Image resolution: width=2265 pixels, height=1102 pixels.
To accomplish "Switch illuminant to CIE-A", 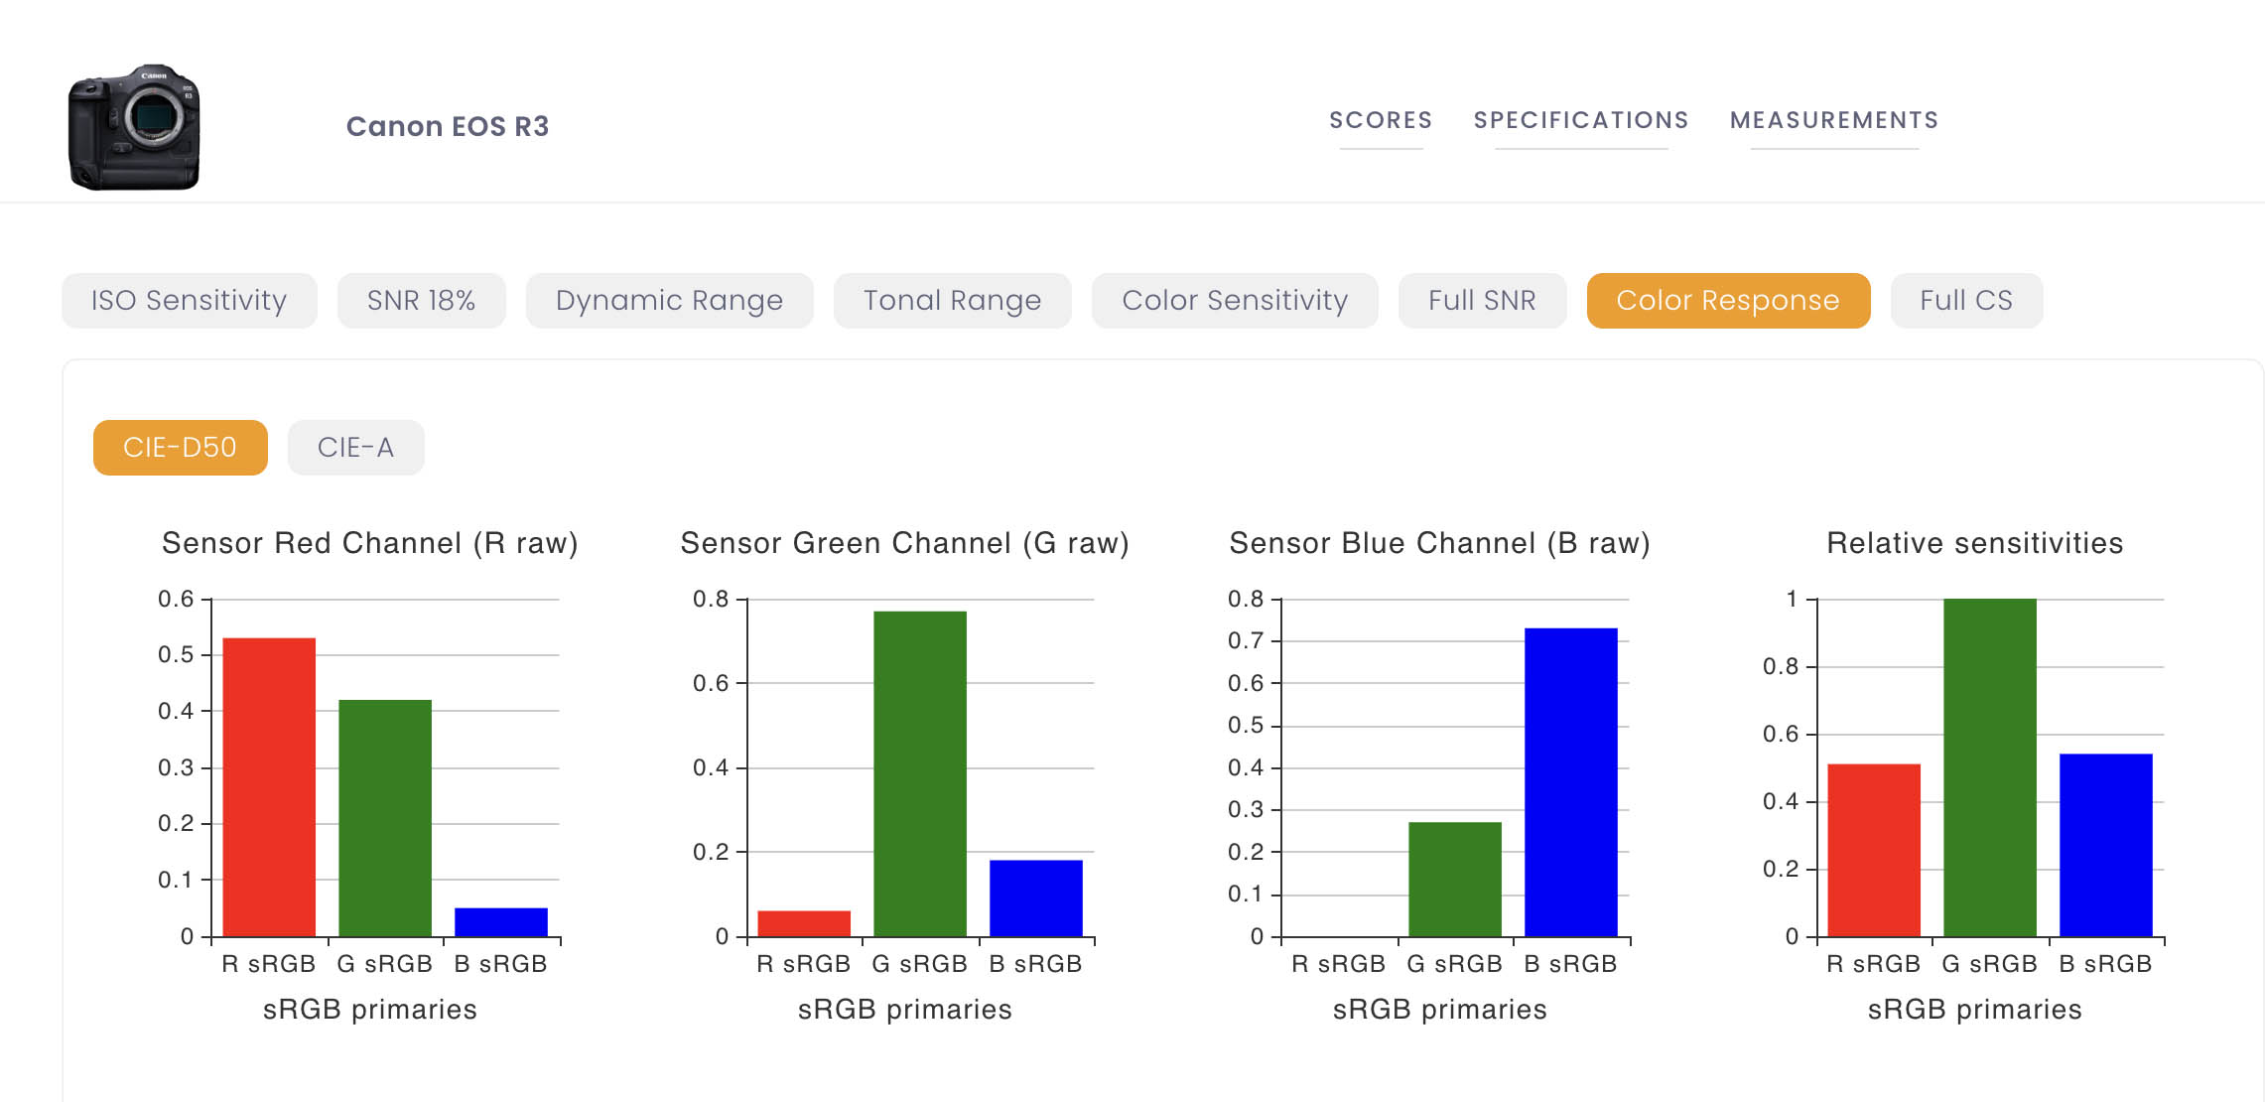I will pyautogui.click(x=356, y=448).
